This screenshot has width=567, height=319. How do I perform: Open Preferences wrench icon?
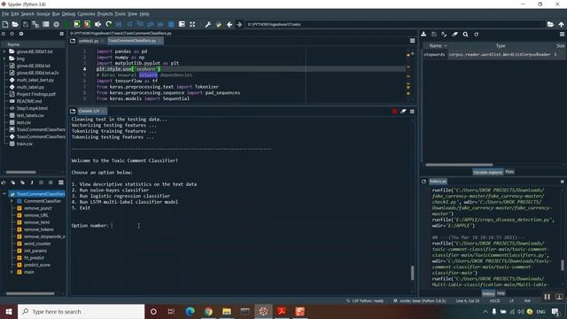point(208,24)
